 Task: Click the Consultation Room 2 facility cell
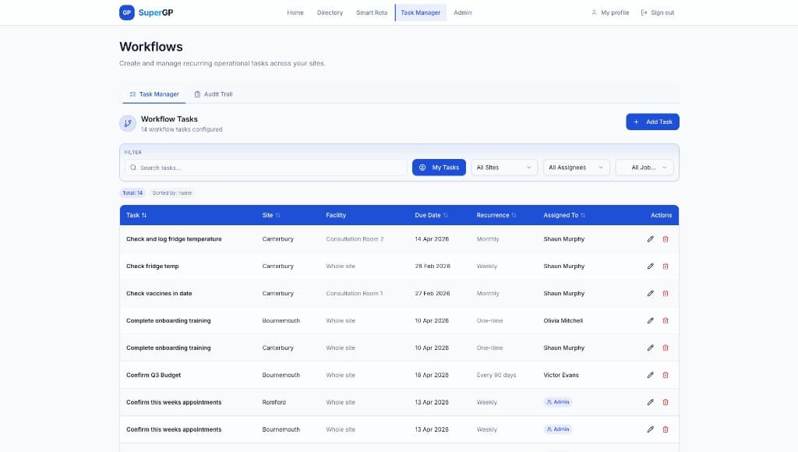pyautogui.click(x=355, y=239)
